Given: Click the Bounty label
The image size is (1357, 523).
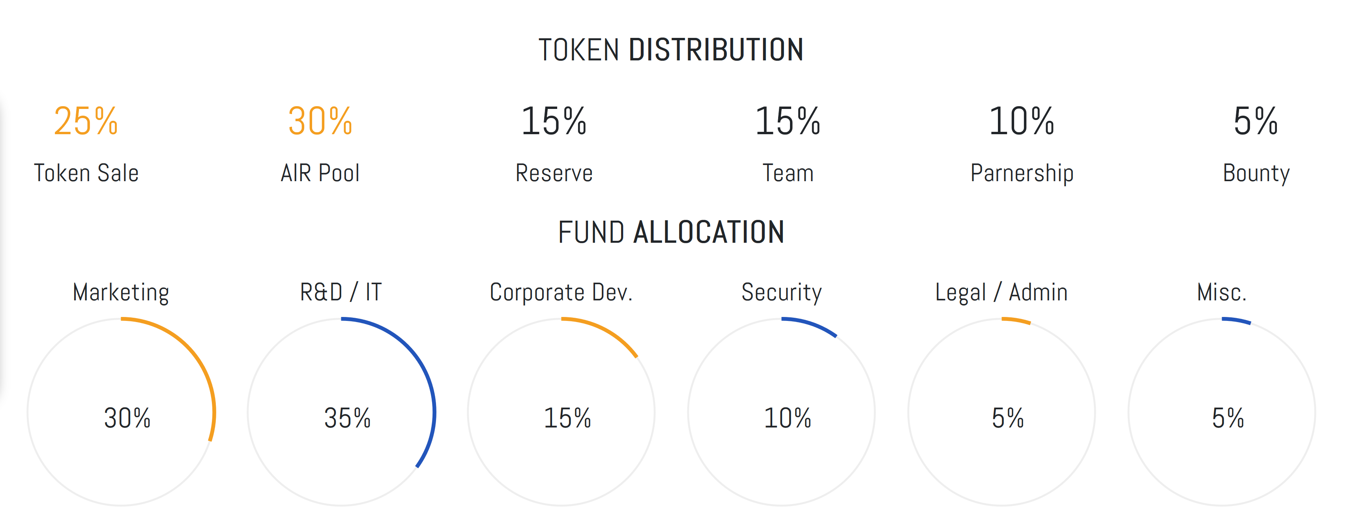Looking at the screenshot, I should tap(1256, 173).
